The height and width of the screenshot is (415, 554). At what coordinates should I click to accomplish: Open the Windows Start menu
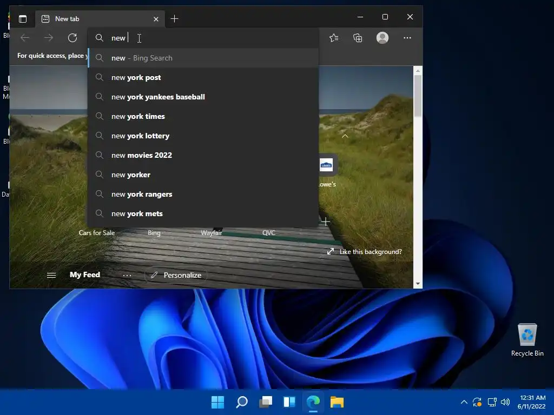(217, 402)
